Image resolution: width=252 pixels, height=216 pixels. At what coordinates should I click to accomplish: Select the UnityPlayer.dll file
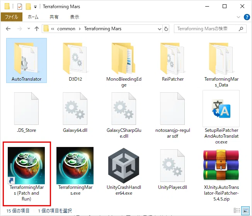173,169
